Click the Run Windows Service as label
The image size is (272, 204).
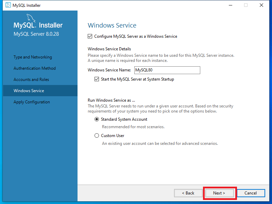(x=112, y=100)
